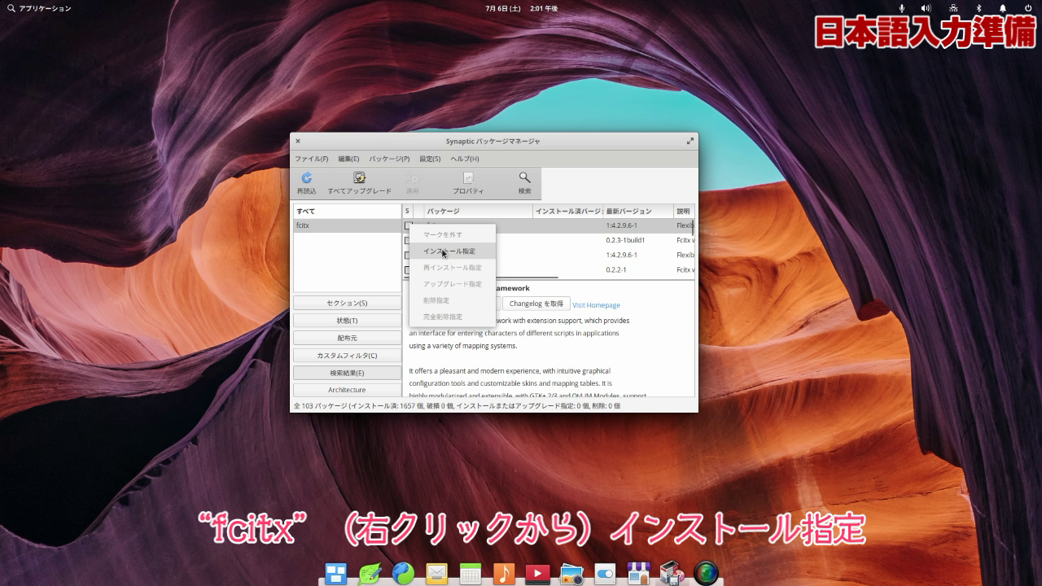This screenshot has width=1042, height=586.
Task: Click the Architecture filter button
Action: [347, 390]
